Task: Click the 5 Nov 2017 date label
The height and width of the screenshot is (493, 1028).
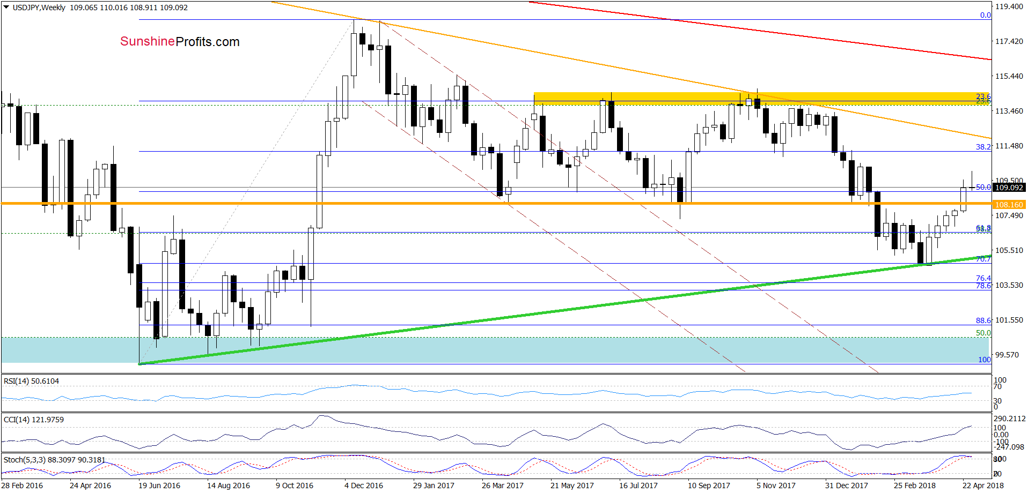Action: (776, 485)
